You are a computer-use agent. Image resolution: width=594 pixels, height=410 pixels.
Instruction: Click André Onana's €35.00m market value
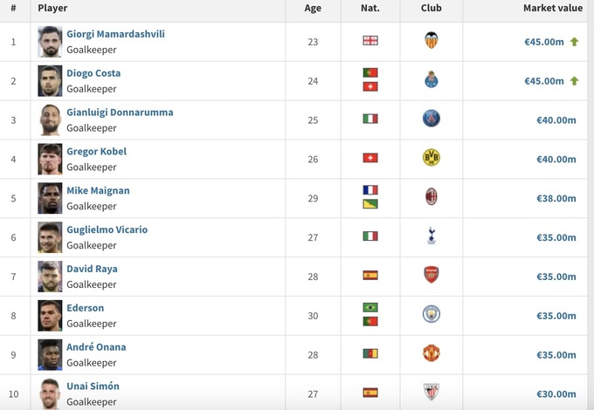pos(556,355)
